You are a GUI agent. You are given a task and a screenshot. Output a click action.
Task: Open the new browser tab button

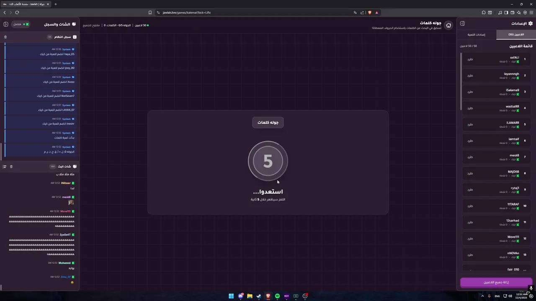coord(56,4)
